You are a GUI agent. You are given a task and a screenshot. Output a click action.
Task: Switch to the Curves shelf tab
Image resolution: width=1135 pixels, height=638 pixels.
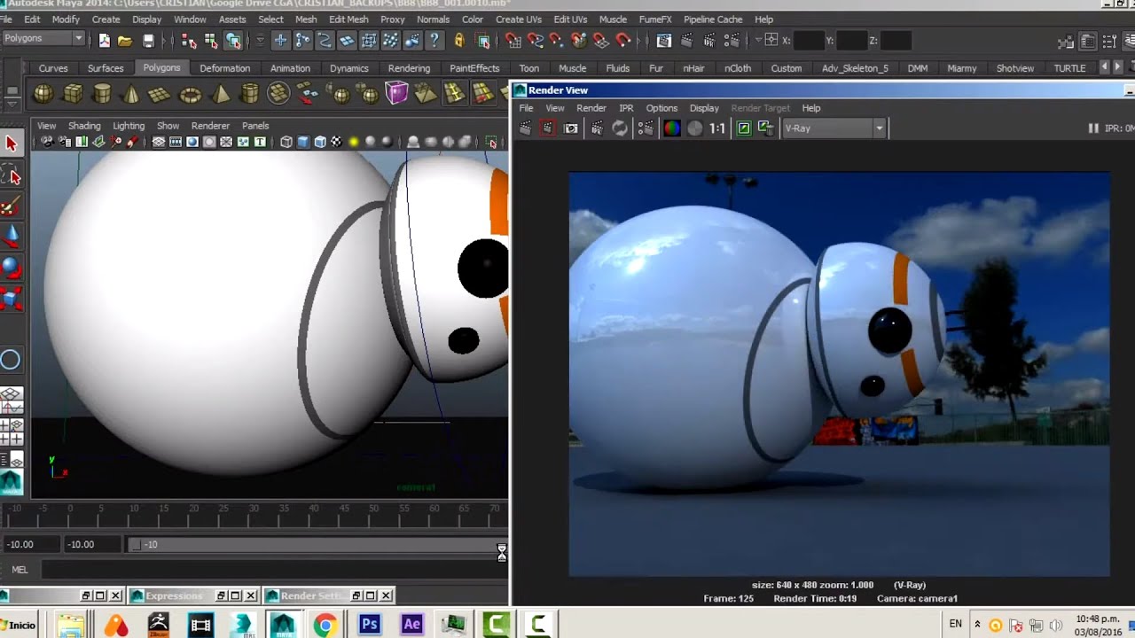(x=53, y=68)
